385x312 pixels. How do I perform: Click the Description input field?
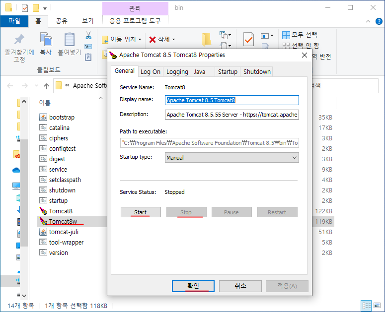[x=232, y=115]
